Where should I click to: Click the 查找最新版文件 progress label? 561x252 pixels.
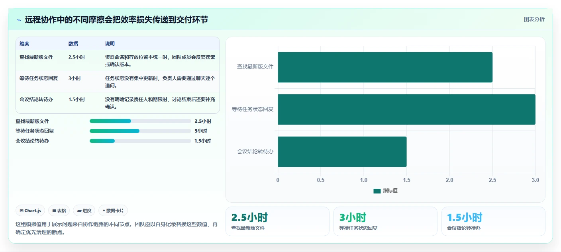32,121
